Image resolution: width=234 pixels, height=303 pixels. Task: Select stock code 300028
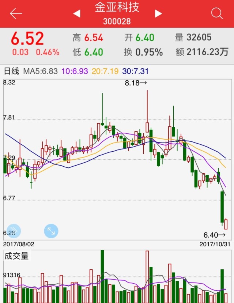click(117, 21)
